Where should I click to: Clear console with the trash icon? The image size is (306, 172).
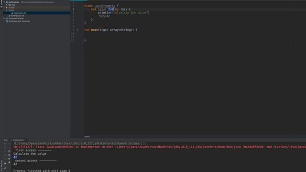tap(9, 162)
